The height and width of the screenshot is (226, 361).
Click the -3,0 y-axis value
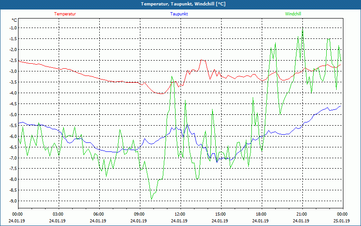click(13, 71)
